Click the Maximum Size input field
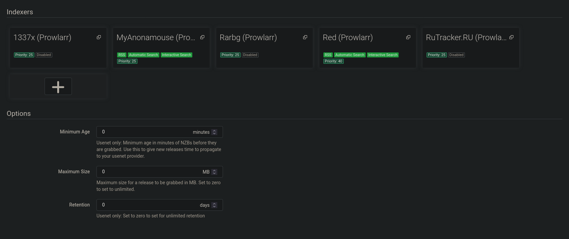Viewport: 569px width, 239px height. pyautogui.click(x=160, y=172)
